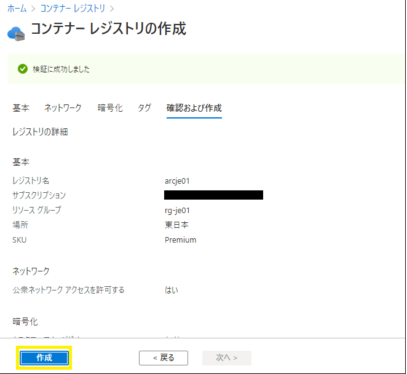Click the サブスクリプション label

pos(39,195)
